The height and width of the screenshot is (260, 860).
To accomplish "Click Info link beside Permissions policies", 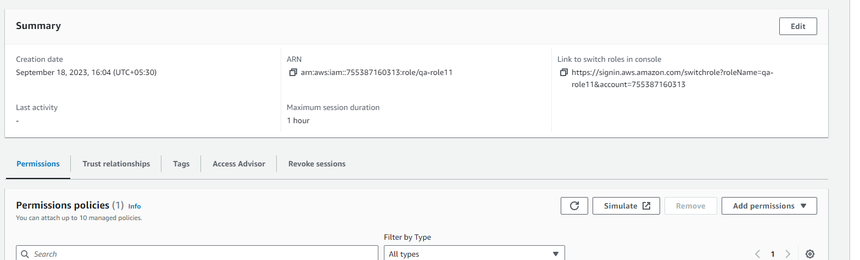I will pos(135,206).
